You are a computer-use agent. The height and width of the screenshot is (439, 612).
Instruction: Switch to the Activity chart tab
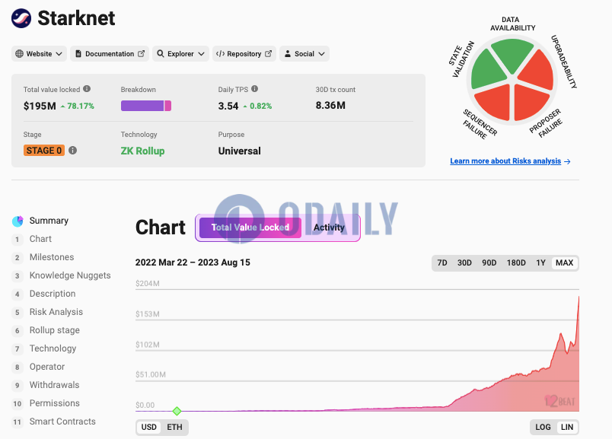tap(329, 227)
